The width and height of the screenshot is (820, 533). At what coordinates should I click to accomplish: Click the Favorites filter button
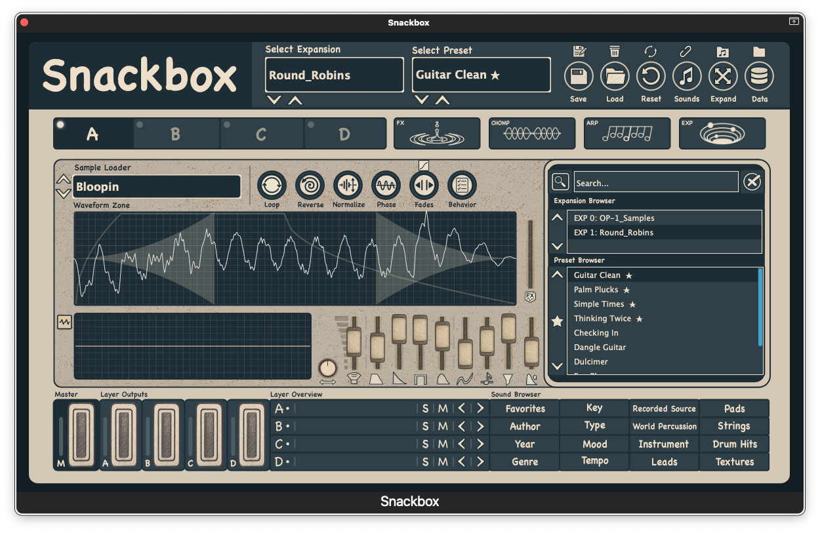[x=525, y=408]
